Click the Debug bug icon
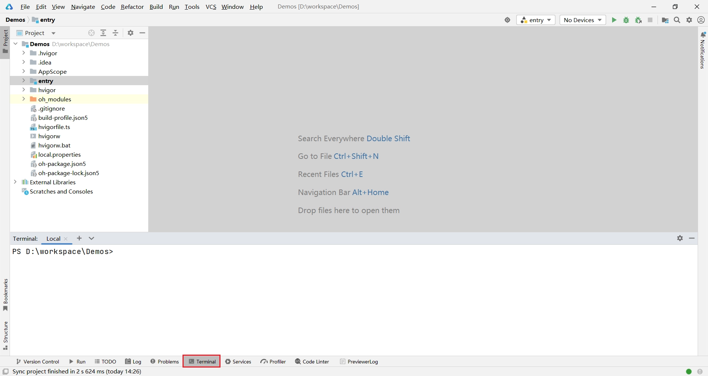708x376 pixels. tap(626, 20)
